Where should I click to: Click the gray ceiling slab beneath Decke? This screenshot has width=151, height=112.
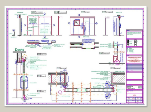point(19,52)
